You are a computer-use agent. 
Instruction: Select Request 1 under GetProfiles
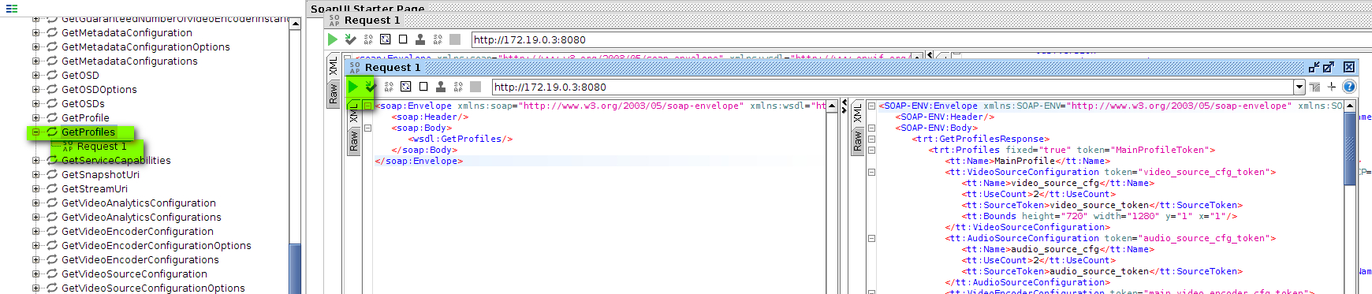point(102,147)
